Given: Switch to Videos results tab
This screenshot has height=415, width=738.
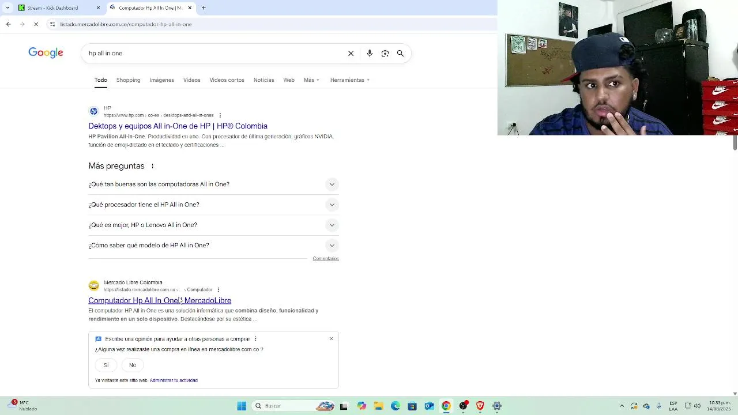Looking at the screenshot, I should [191, 80].
